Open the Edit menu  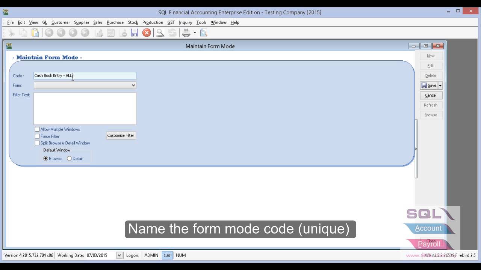(21, 22)
